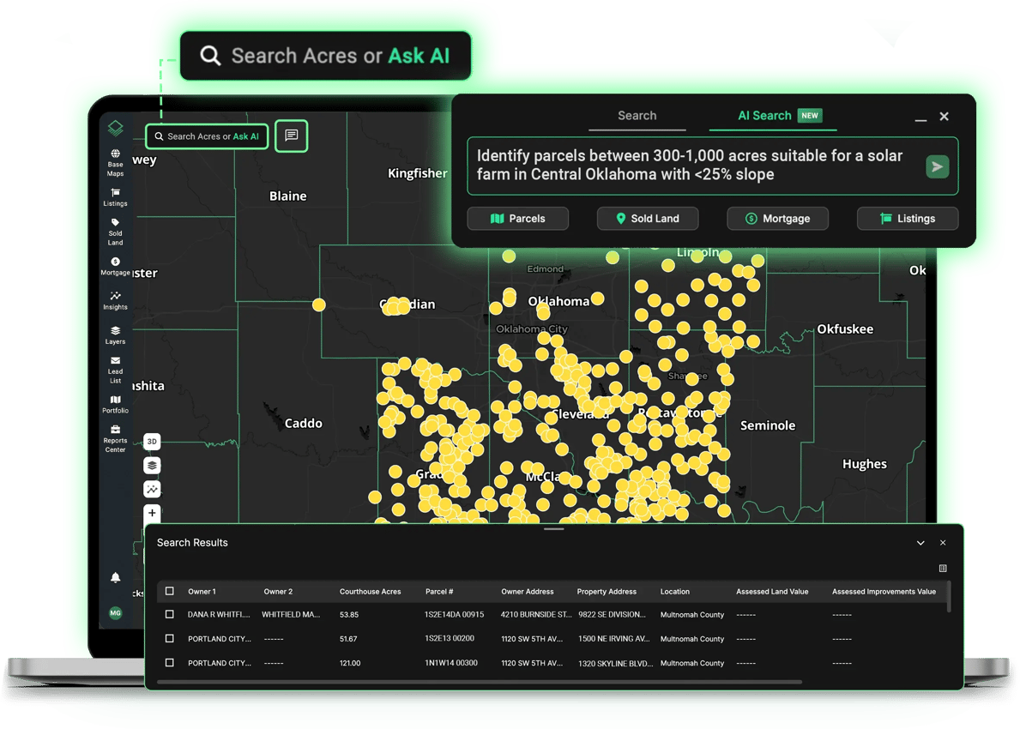Screen dimensions: 1020x729
Task: Check the 1N1W14 00300 parcel row checkbox
Action: (169, 663)
